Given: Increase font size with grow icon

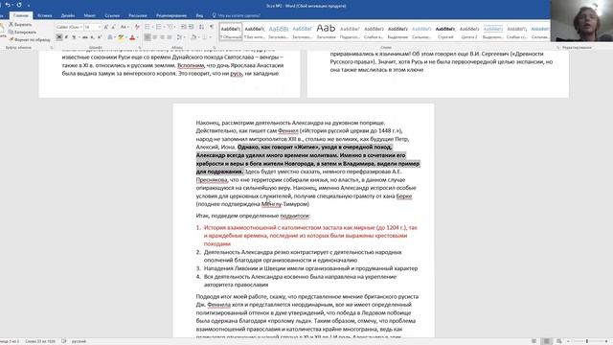Looking at the screenshot, I should pos(106,27).
